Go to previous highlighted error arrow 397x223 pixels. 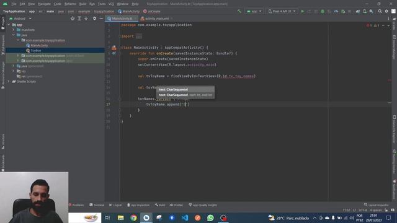[x=383, y=25]
